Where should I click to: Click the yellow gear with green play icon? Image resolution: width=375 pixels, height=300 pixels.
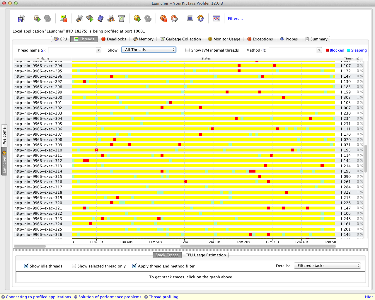tap(137, 18)
